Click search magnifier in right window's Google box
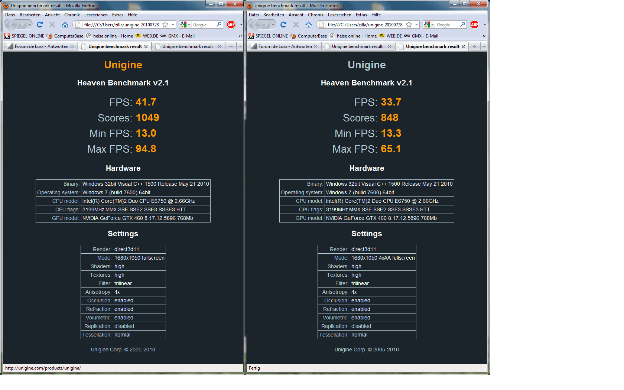This screenshot has width=624, height=390. tap(463, 25)
